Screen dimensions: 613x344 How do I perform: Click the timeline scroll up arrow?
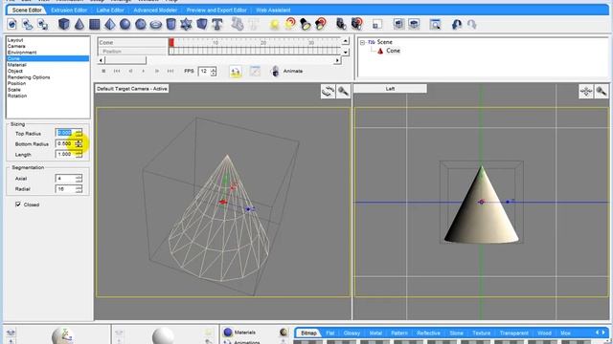coord(345,41)
